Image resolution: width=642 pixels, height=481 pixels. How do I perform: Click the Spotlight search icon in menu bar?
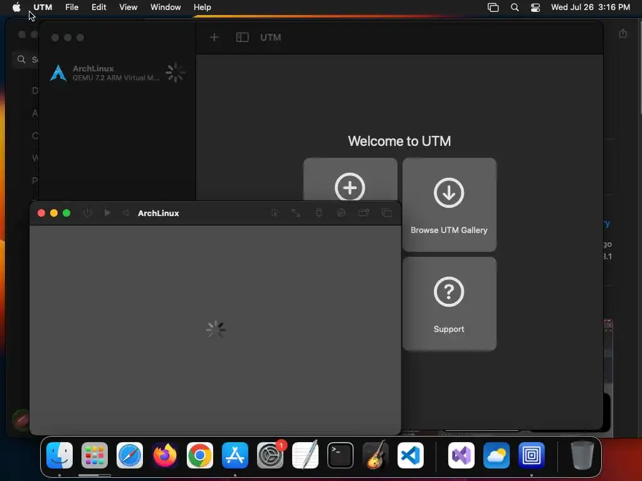pos(515,8)
